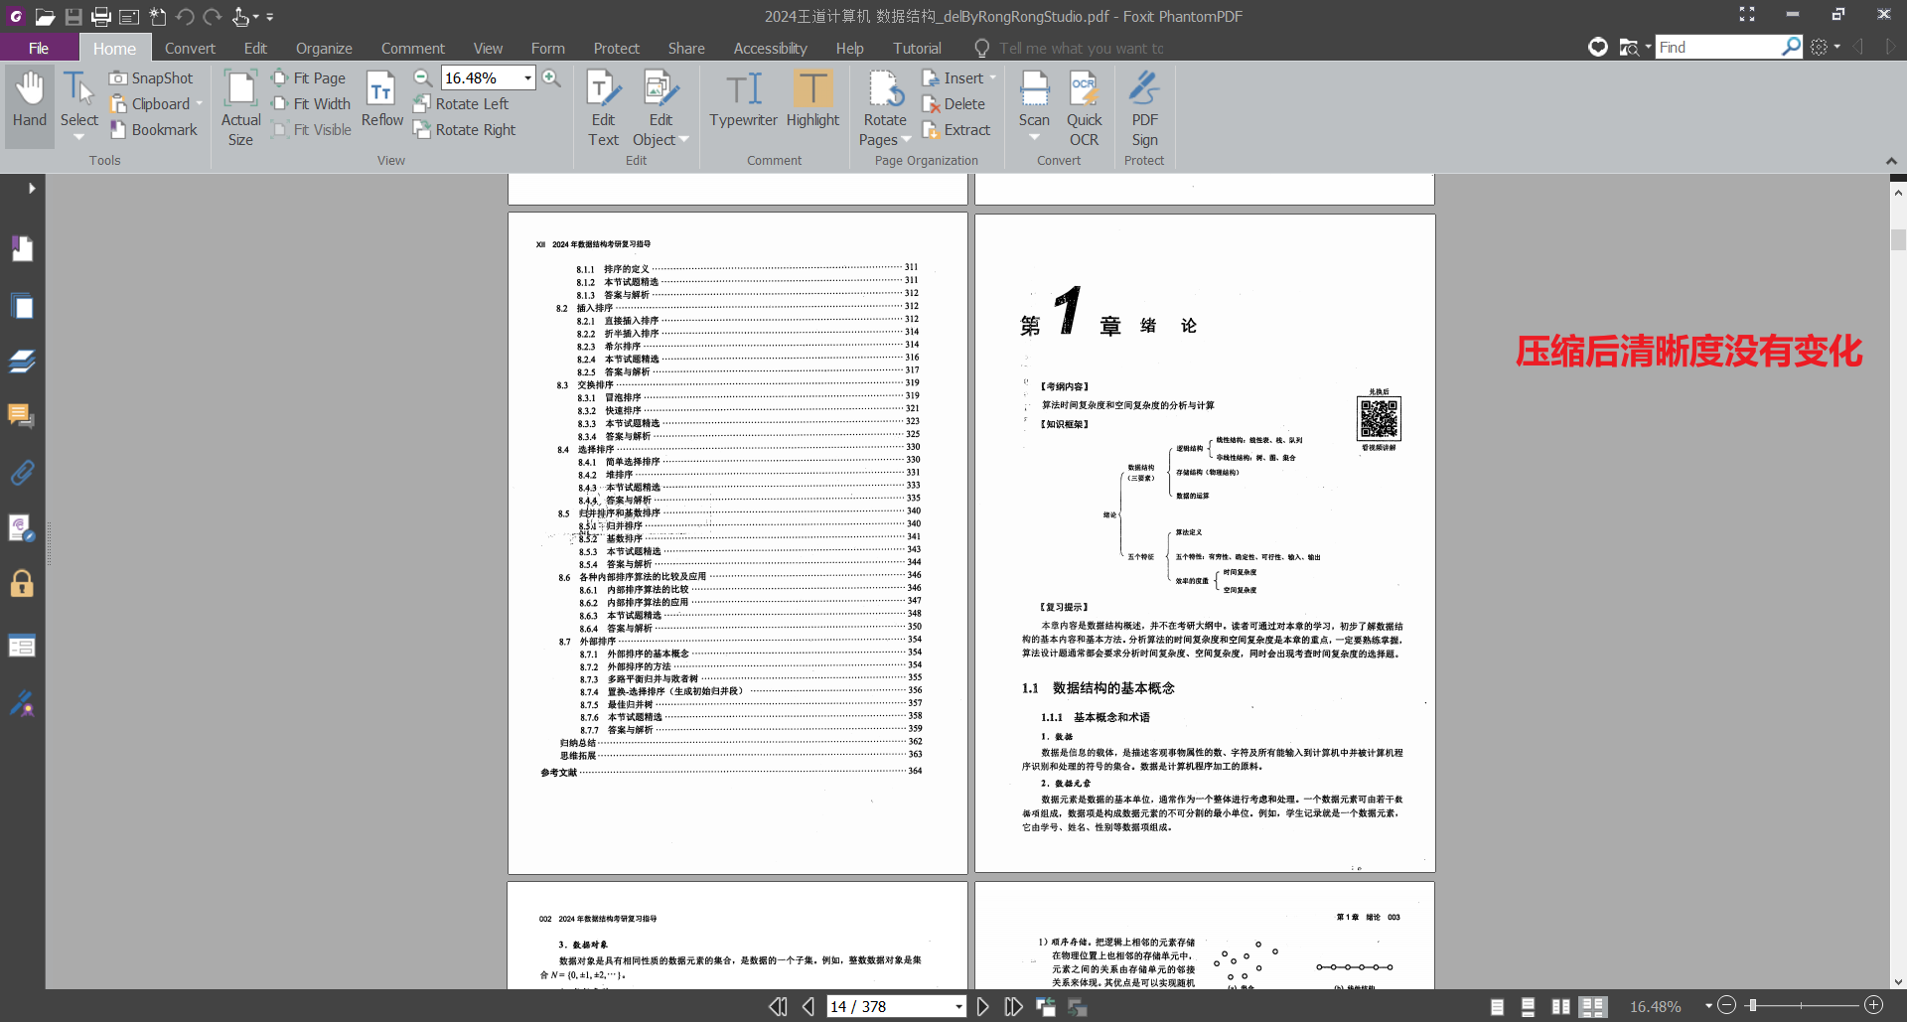1907x1022 pixels.
Task: Add a Bookmark from Tools group
Action: tap(154, 130)
